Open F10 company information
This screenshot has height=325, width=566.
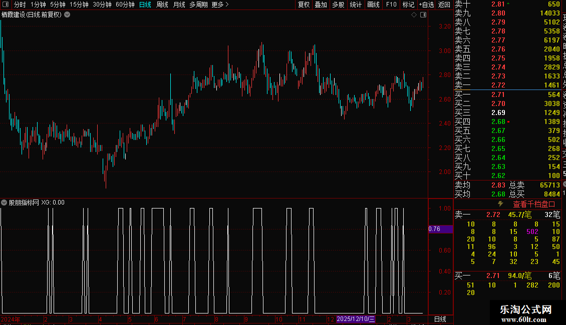click(x=391, y=4)
